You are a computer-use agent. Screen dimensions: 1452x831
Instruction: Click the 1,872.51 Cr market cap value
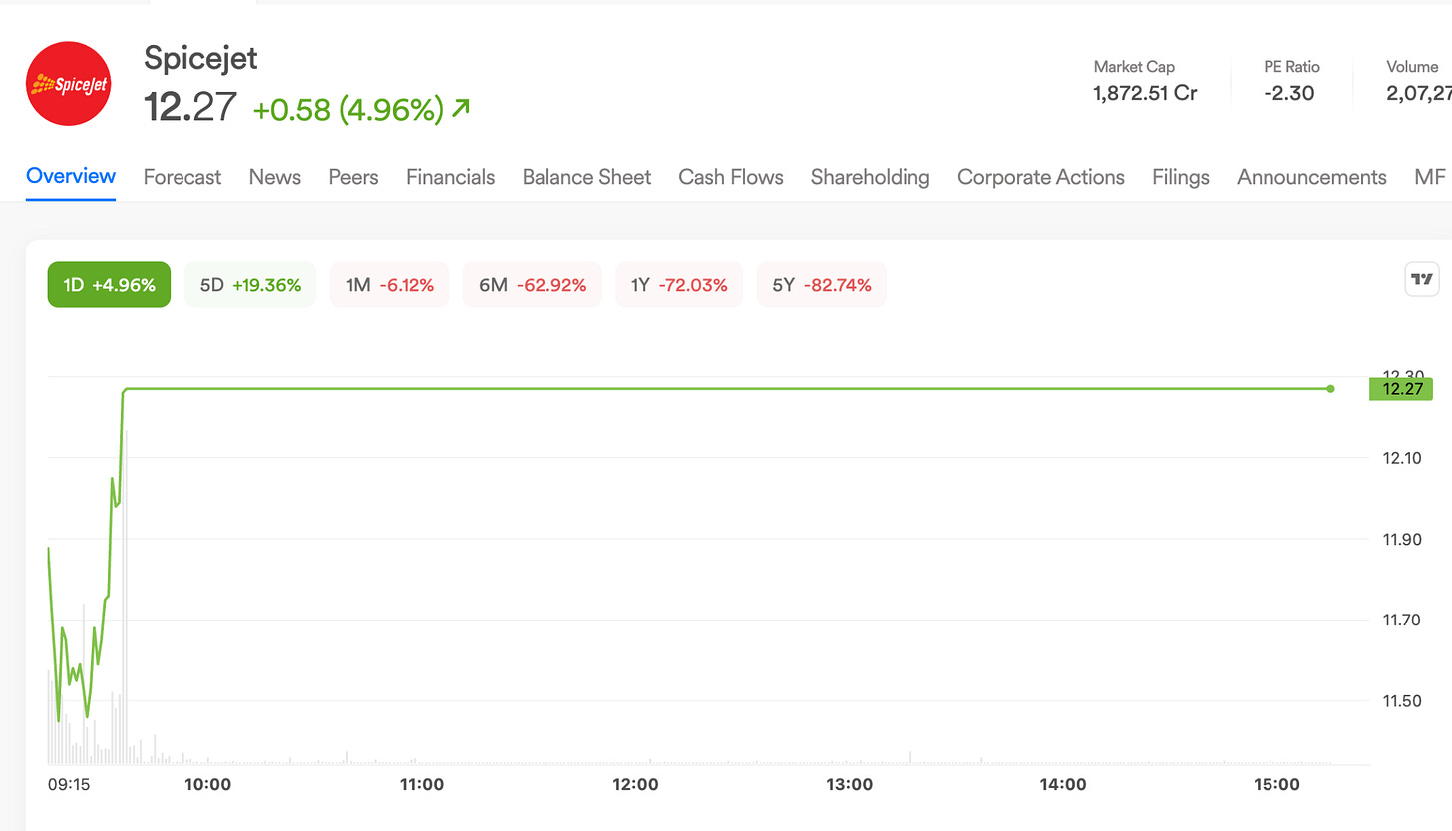tap(1146, 94)
